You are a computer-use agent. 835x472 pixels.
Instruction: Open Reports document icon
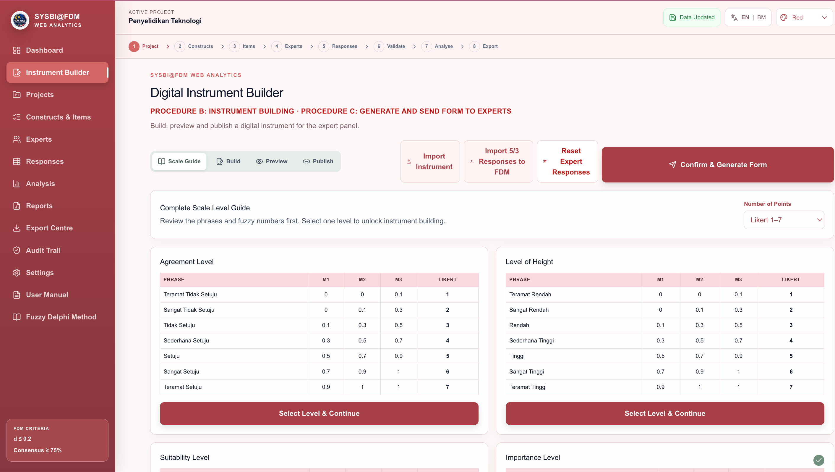17,206
